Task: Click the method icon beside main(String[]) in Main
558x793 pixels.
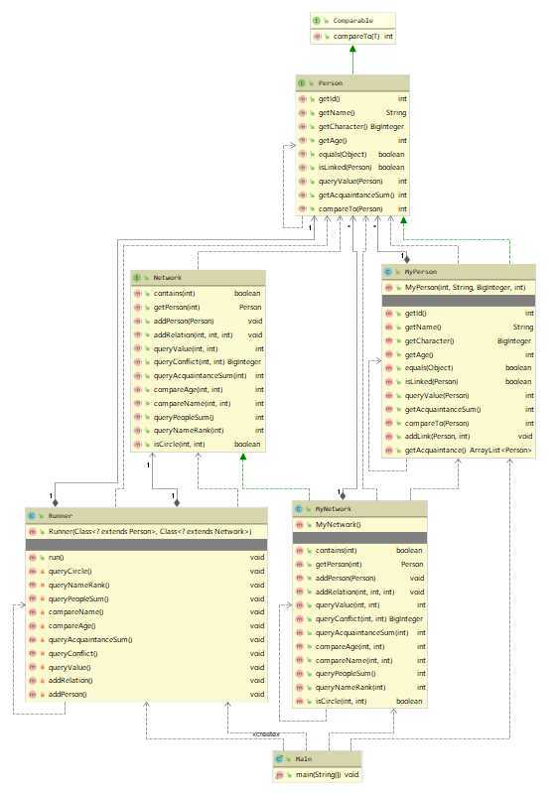Action: tap(279, 774)
